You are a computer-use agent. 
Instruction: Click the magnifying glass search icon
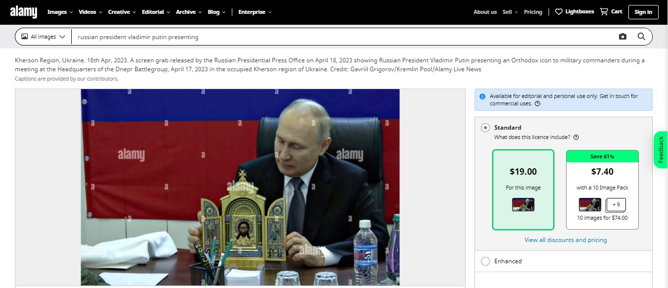(641, 37)
